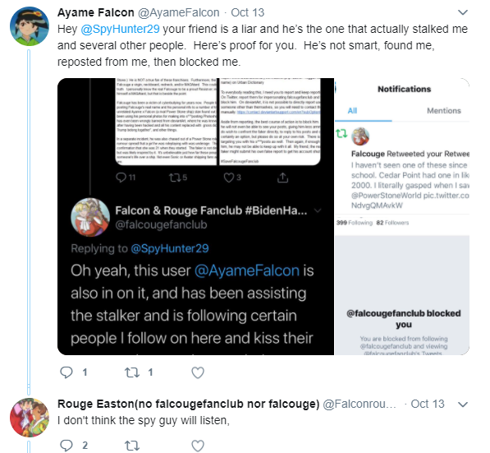
Task: Click the @SpyHunter29 mention in tweet text
Action: click(x=121, y=29)
